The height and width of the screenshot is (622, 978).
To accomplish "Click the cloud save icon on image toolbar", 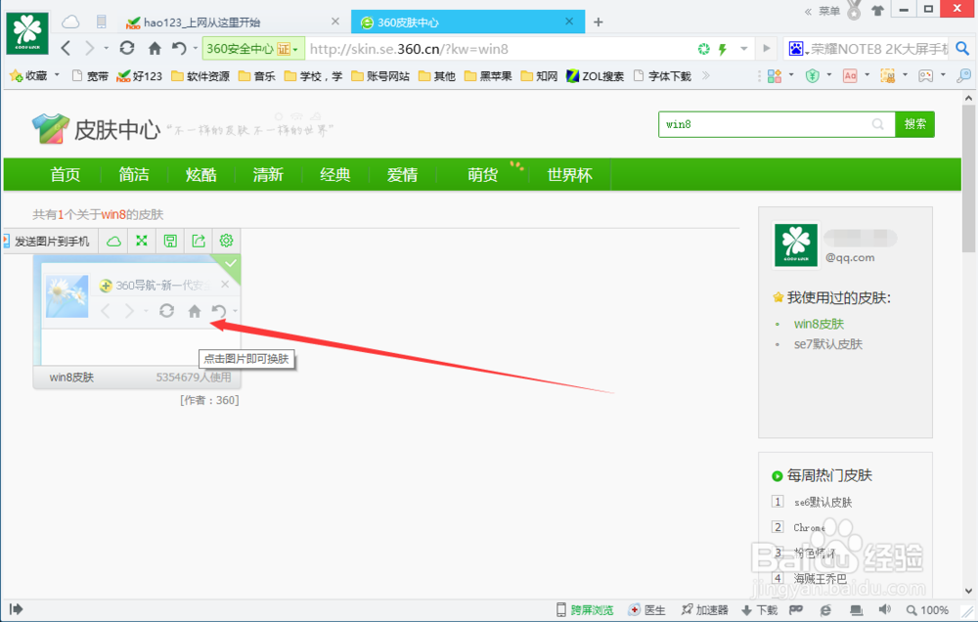I will point(113,241).
